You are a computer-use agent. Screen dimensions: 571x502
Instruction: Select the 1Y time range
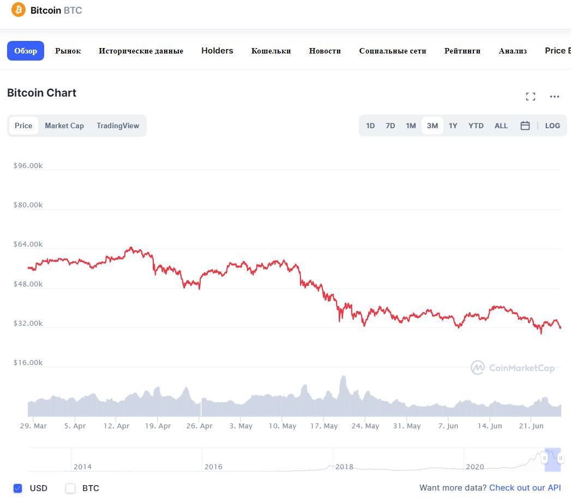point(453,125)
